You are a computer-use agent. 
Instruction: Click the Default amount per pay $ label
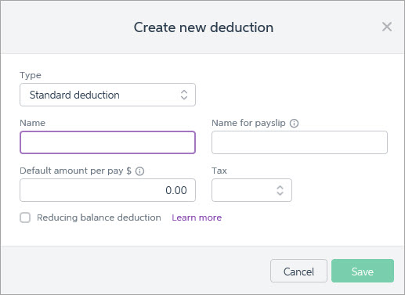coord(75,171)
